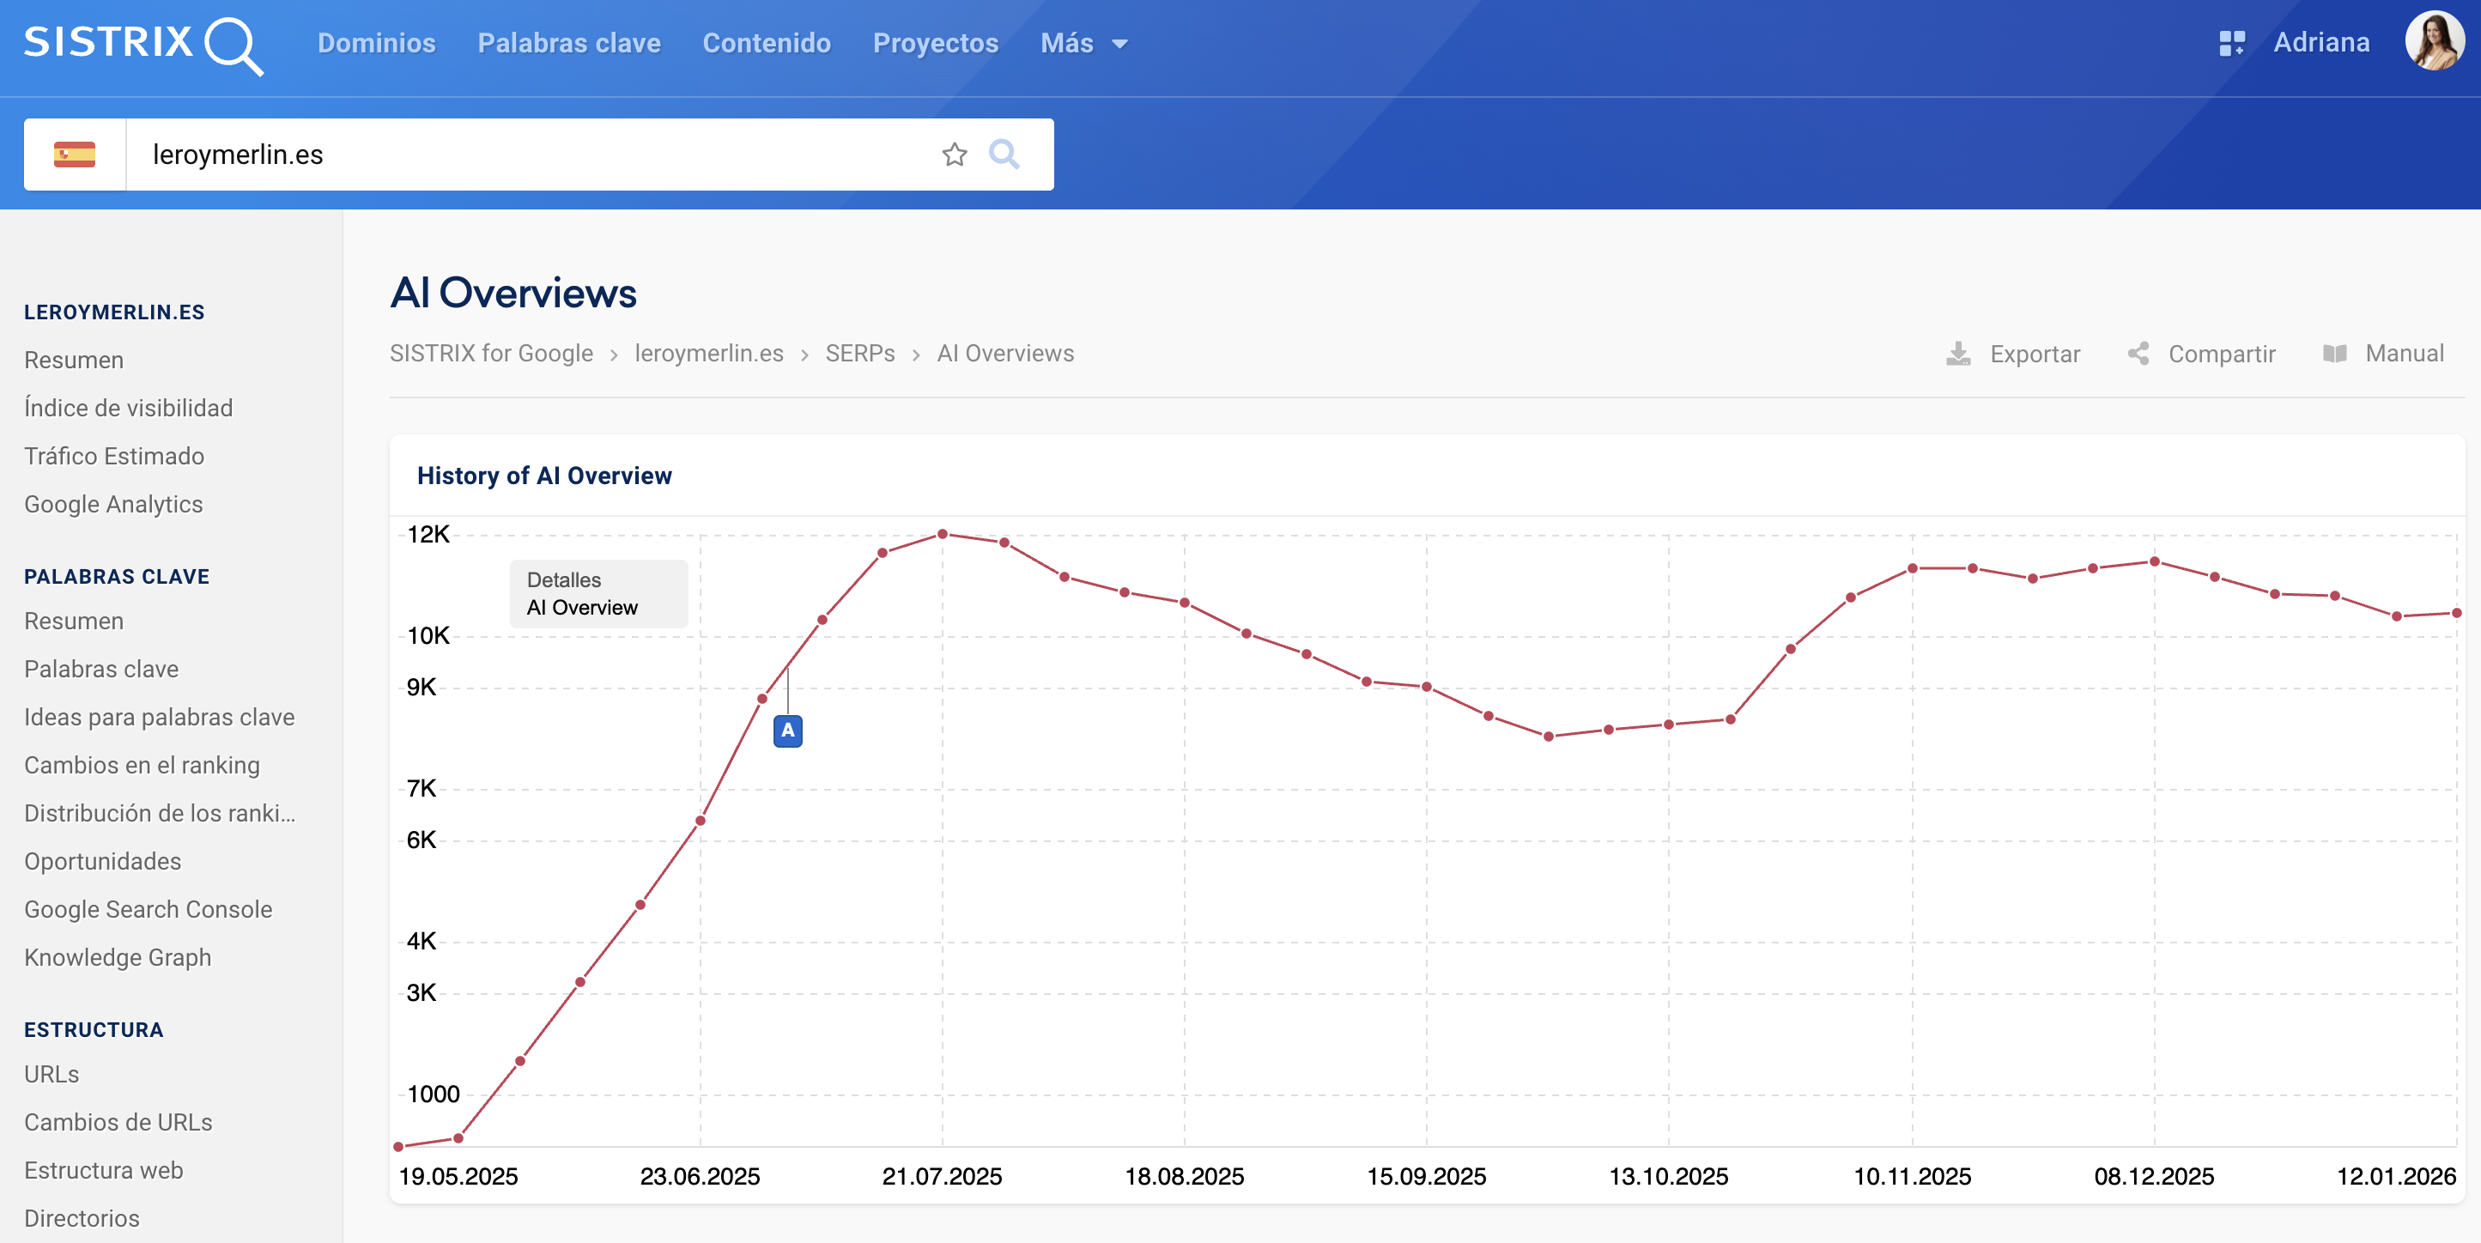Click the search magnifier icon in search field
This screenshot has width=2481, height=1243.
point(1004,154)
